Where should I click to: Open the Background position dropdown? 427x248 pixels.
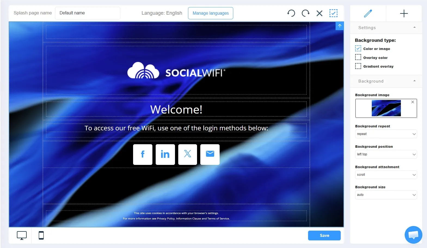(386, 154)
